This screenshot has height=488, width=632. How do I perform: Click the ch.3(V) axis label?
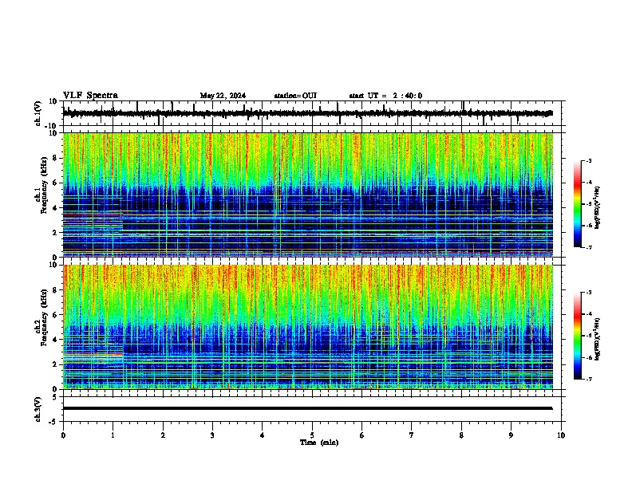coord(38,409)
